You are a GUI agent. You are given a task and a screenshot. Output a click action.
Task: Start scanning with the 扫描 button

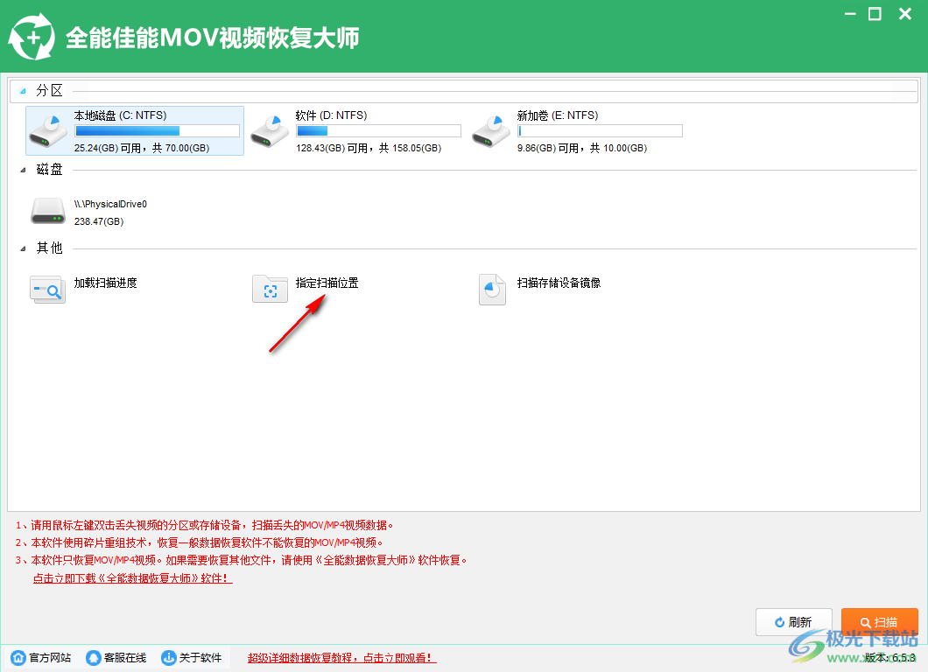coord(880,622)
